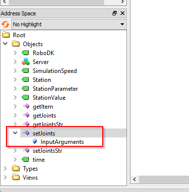Undock the Address Space panel
Screen dimensions: 189x192
tap(115, 13)
